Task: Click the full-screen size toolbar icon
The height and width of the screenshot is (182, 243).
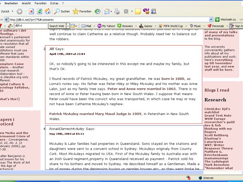Action: [x=126, y=11]
